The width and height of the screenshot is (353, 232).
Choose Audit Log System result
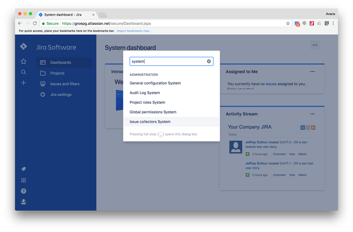(x=171, y=93)
